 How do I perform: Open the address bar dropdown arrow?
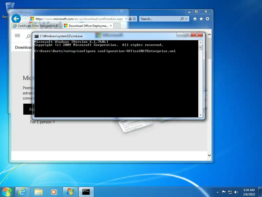(x=126, y=19)
